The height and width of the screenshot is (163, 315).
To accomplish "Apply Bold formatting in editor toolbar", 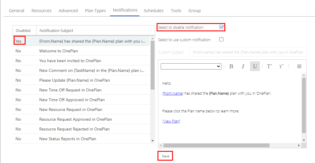I will 231,66.
